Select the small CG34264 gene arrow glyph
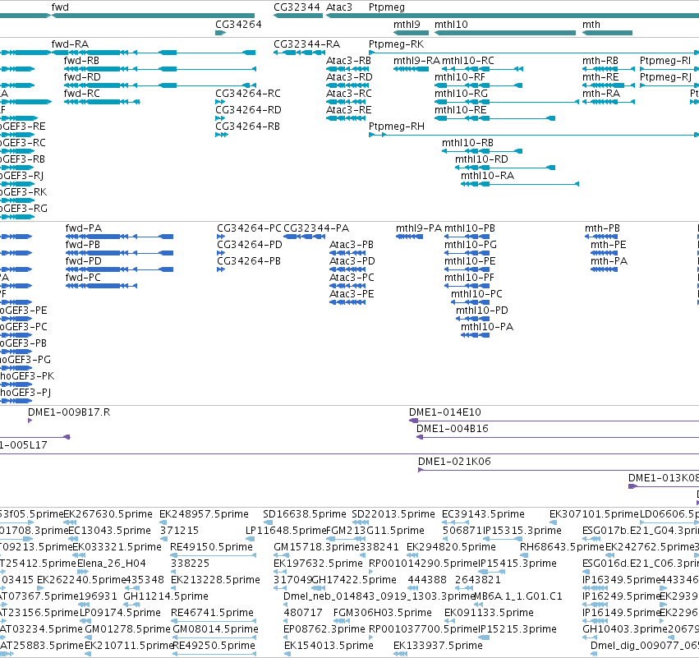Screen dimensions: 699x658 click(221, 33)
